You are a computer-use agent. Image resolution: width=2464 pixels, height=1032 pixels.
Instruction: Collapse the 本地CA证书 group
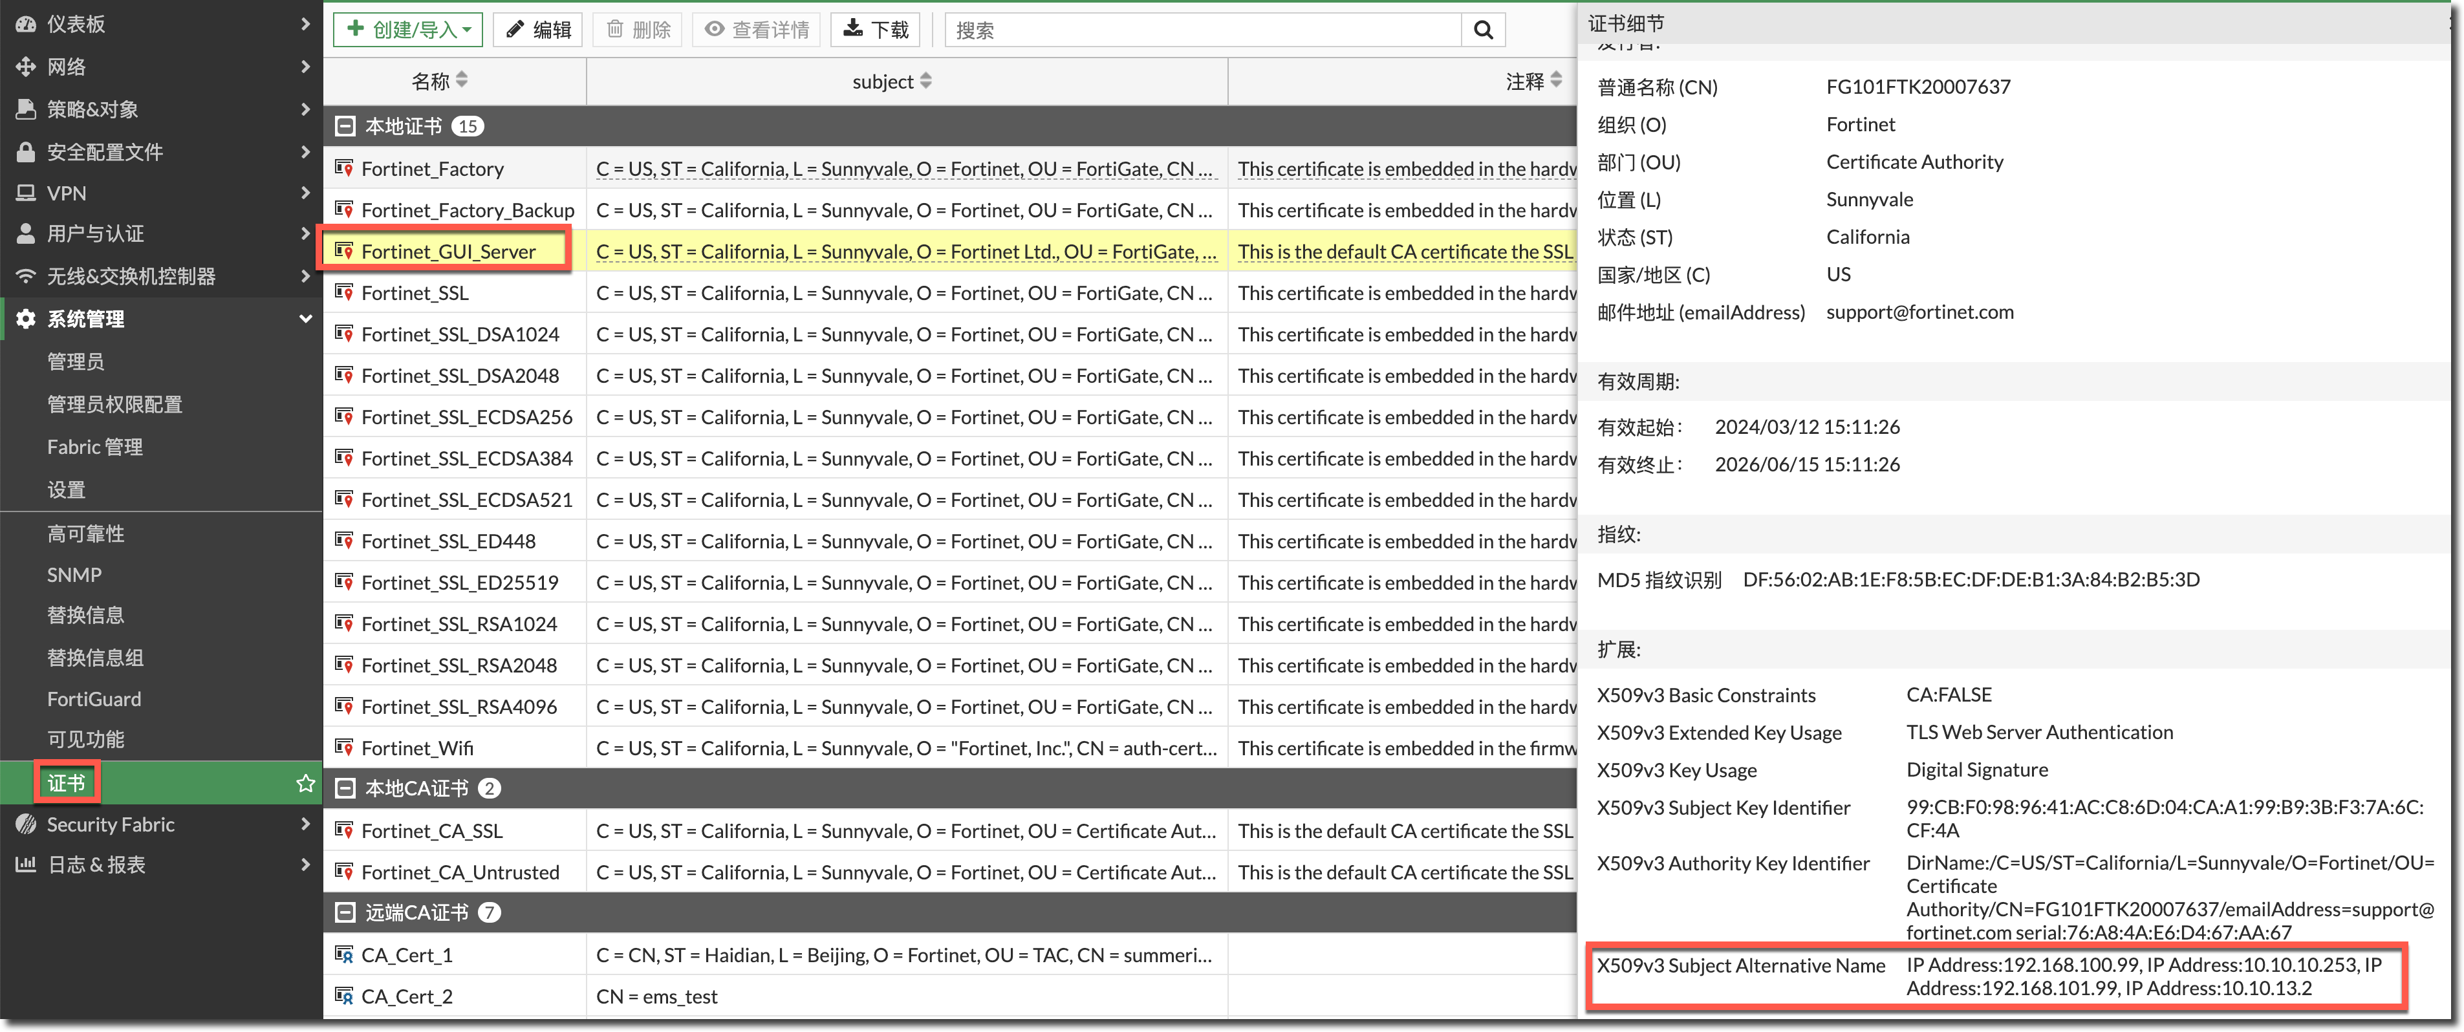[x=345, y=788]
